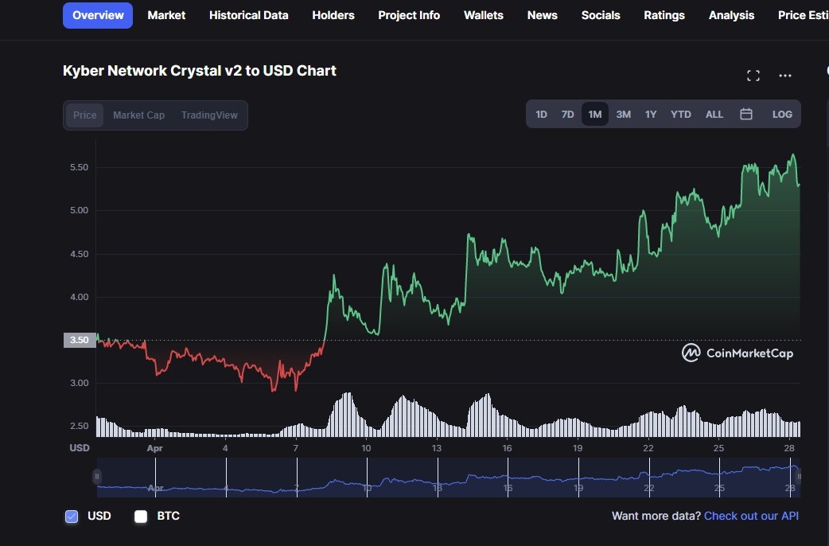Select the 1Y time range
Viewport: 829px width, 546px height.
pyautogui.click(x=650, y=114)
